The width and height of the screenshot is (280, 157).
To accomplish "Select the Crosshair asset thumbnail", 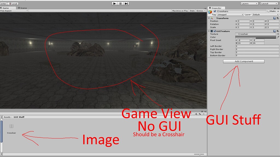I will pos(11,126).
